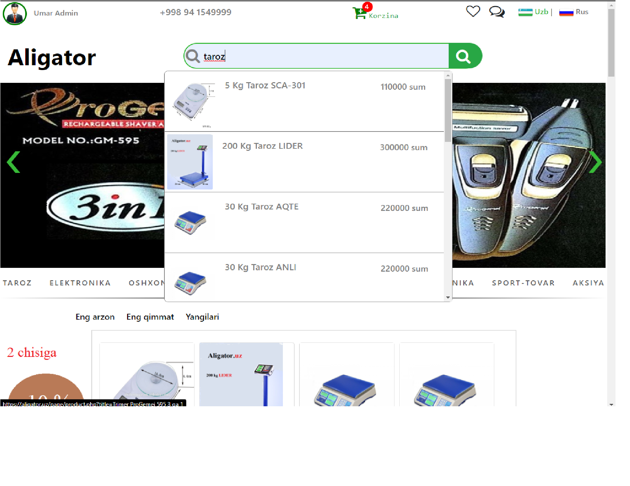Viewport: 630px width, 486px height.
Task: Open the Korzina shopping cart icon
Action: pyautogui.click(x=360, y=13)
